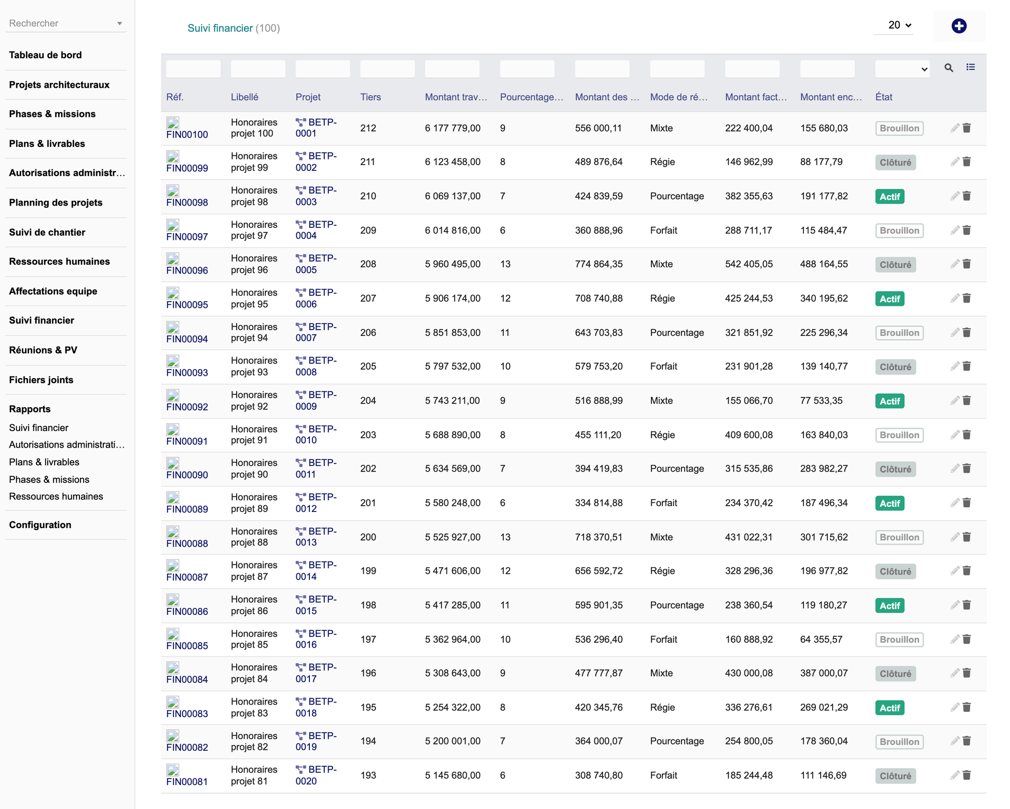Sort by Réf. column header

pyautogui.click(x=175, y=97)
